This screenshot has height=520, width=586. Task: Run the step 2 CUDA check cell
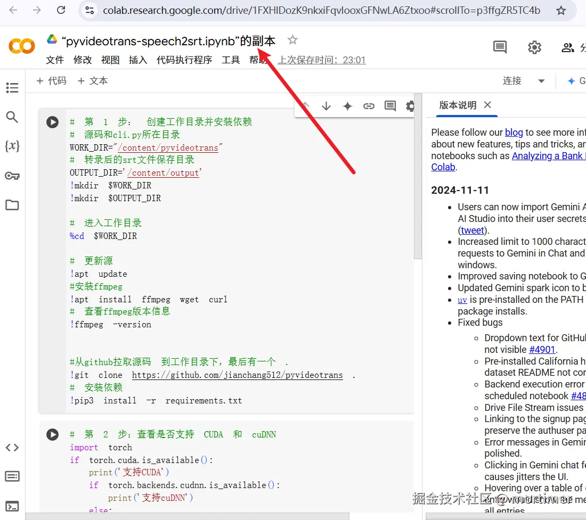[52, 434]
